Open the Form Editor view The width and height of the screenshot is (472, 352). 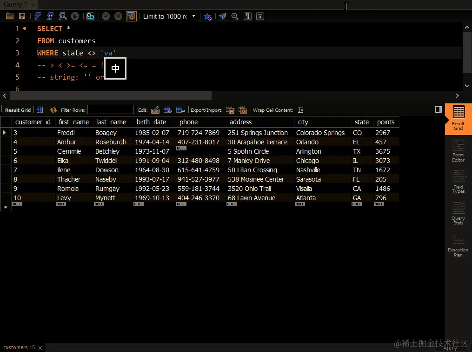point(458,150)
